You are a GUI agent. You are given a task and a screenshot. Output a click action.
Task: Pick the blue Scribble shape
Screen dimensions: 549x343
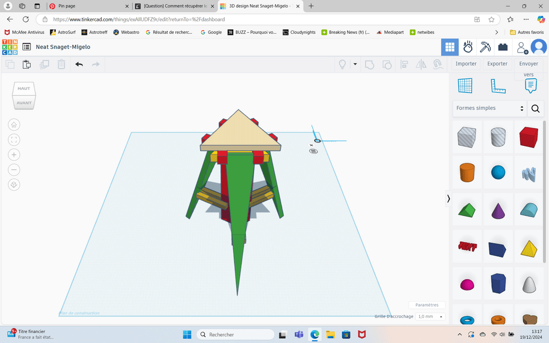pyautogui.click(x=529, y=174)
